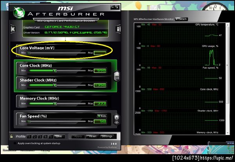235x162 pixels.
Task: Click the hardware monitor scroll down arrow
Action: [228, 133]
